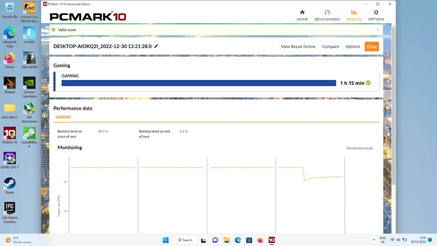437x246 pixels.
Task: Open CPUID CPU-Z desktop icon
Action: click(10, 160)
